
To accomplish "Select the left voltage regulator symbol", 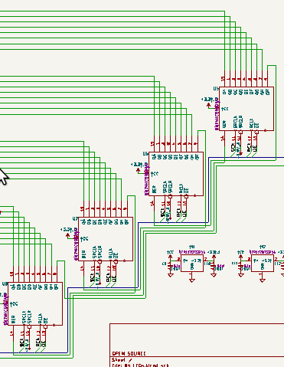I will pyautogui.click(x=192, y=263).
